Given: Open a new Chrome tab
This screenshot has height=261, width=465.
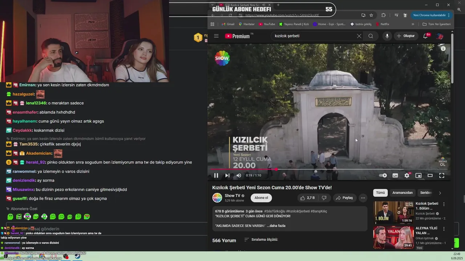Looking at the screenshot, I should pos(278,5).
